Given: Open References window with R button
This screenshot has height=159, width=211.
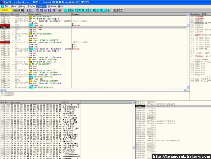Looking at the screenshot, I should (x=101, y=10).
